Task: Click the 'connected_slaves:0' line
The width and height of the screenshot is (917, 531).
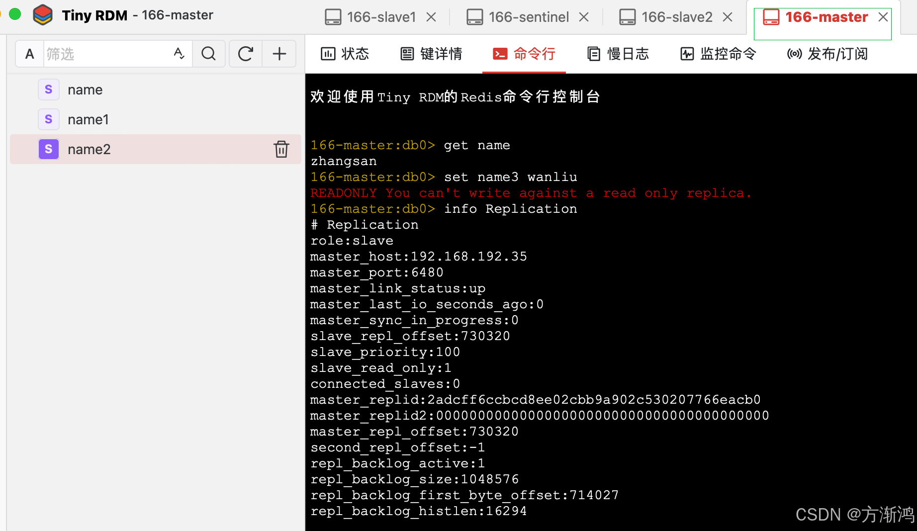Action: coord(385,384)
